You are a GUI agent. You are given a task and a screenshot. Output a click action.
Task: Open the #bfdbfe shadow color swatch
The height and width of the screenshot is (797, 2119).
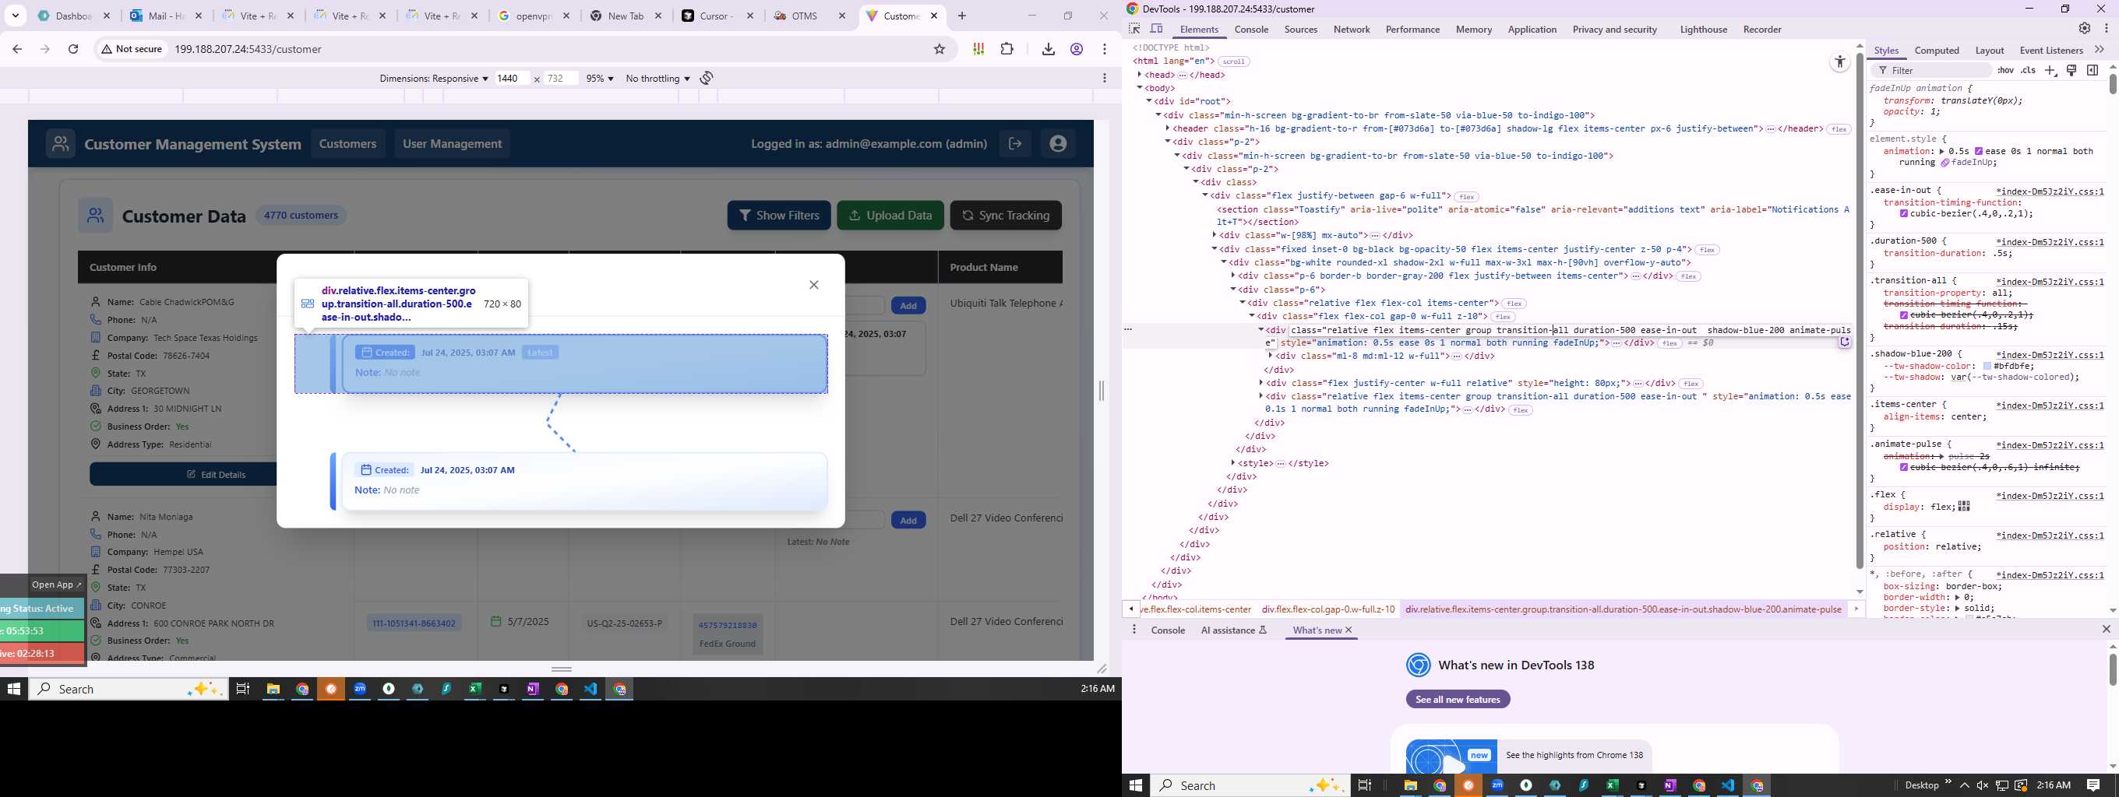point(1987,367)
